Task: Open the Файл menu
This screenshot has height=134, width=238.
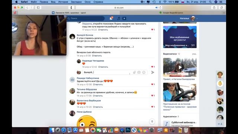Action: coord(34,2)
